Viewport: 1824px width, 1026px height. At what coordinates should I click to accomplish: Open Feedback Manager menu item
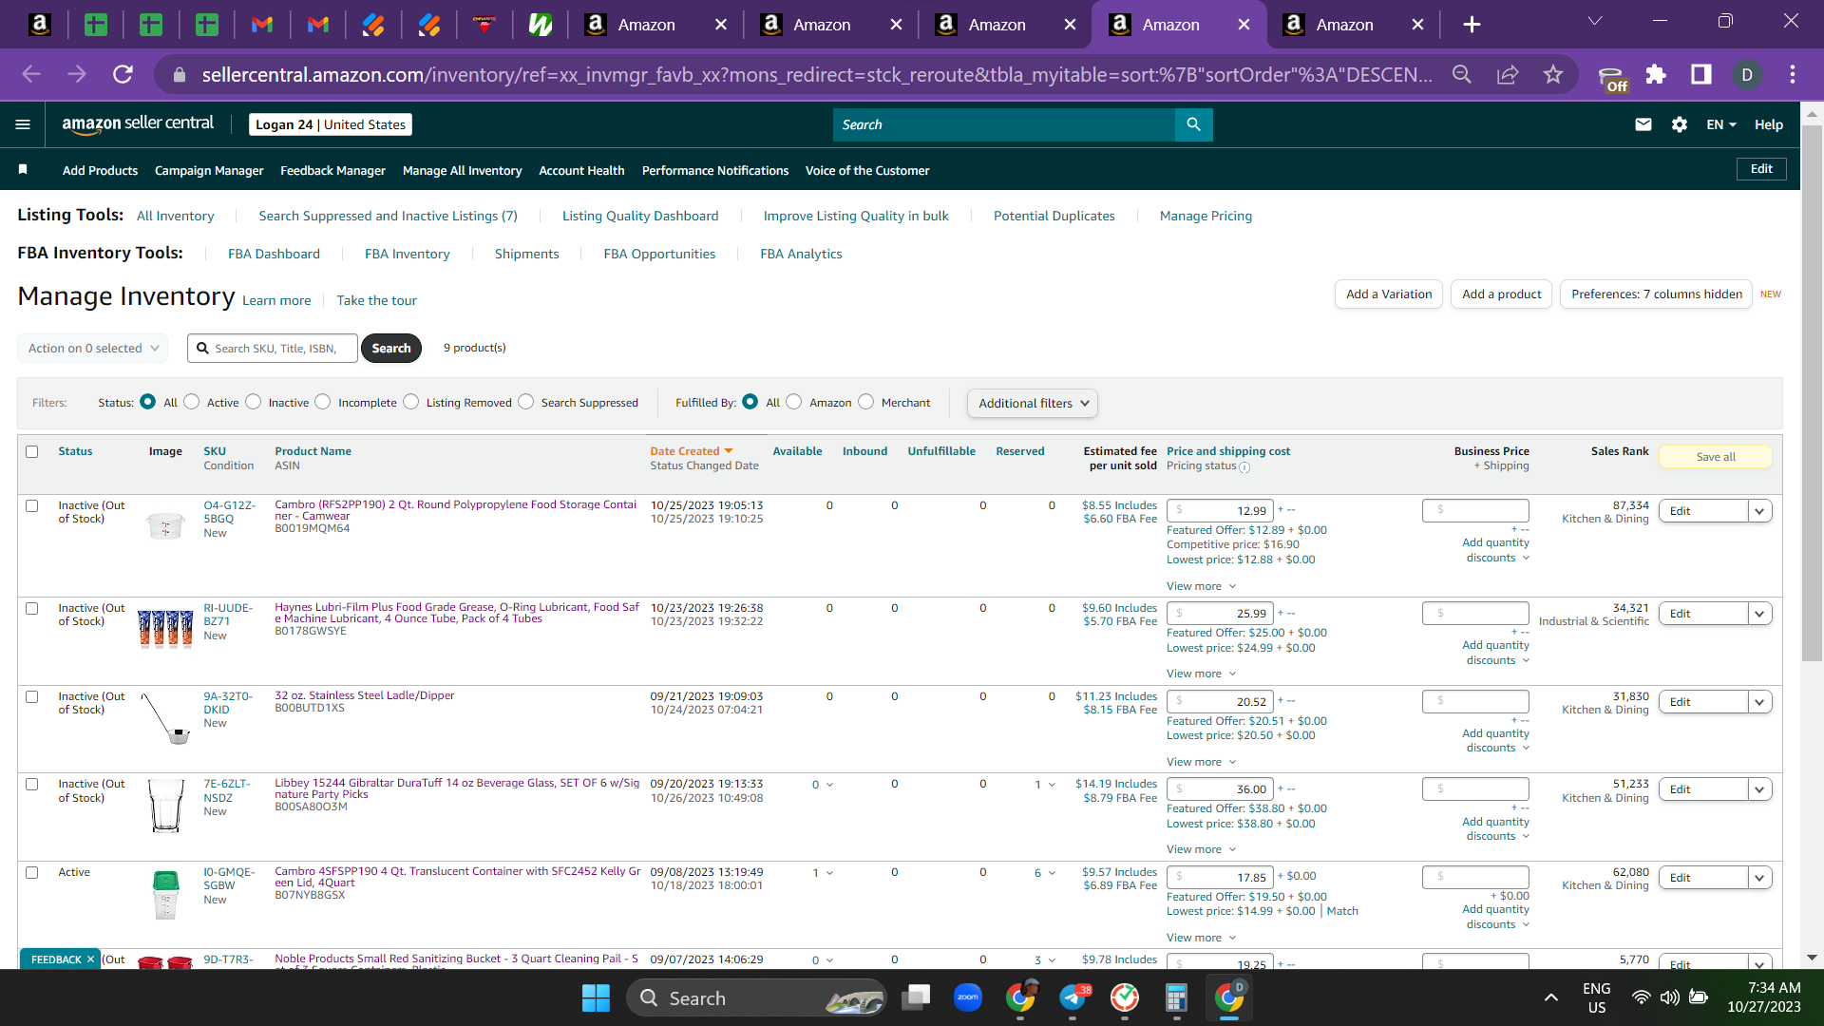point(332,170)
